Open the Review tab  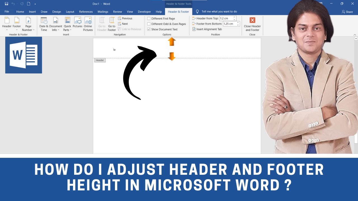click(117, 12)
